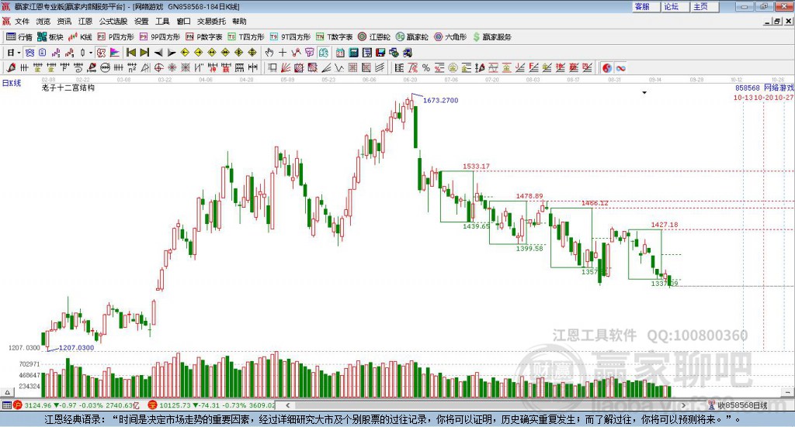Viewport: 795px width, 427px height.
Task: Open the 板块 sectors view
Action: pos(50,37)
